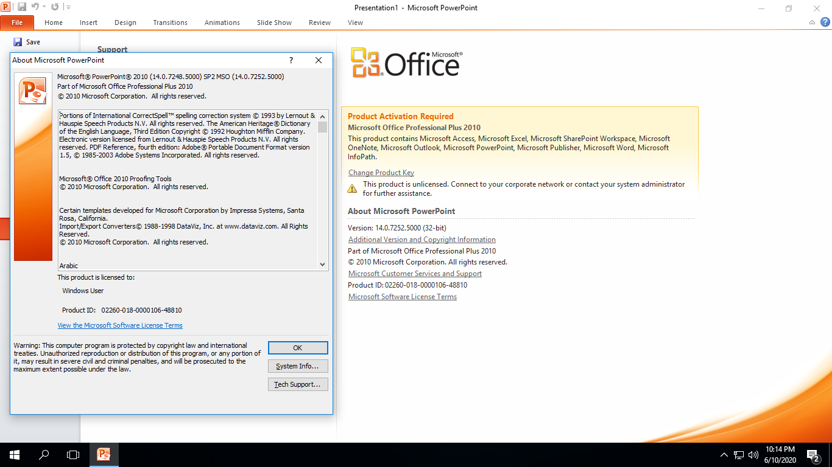
Task: Open the Undo history dropdown arrow
Action: click(x=44, y=7)
